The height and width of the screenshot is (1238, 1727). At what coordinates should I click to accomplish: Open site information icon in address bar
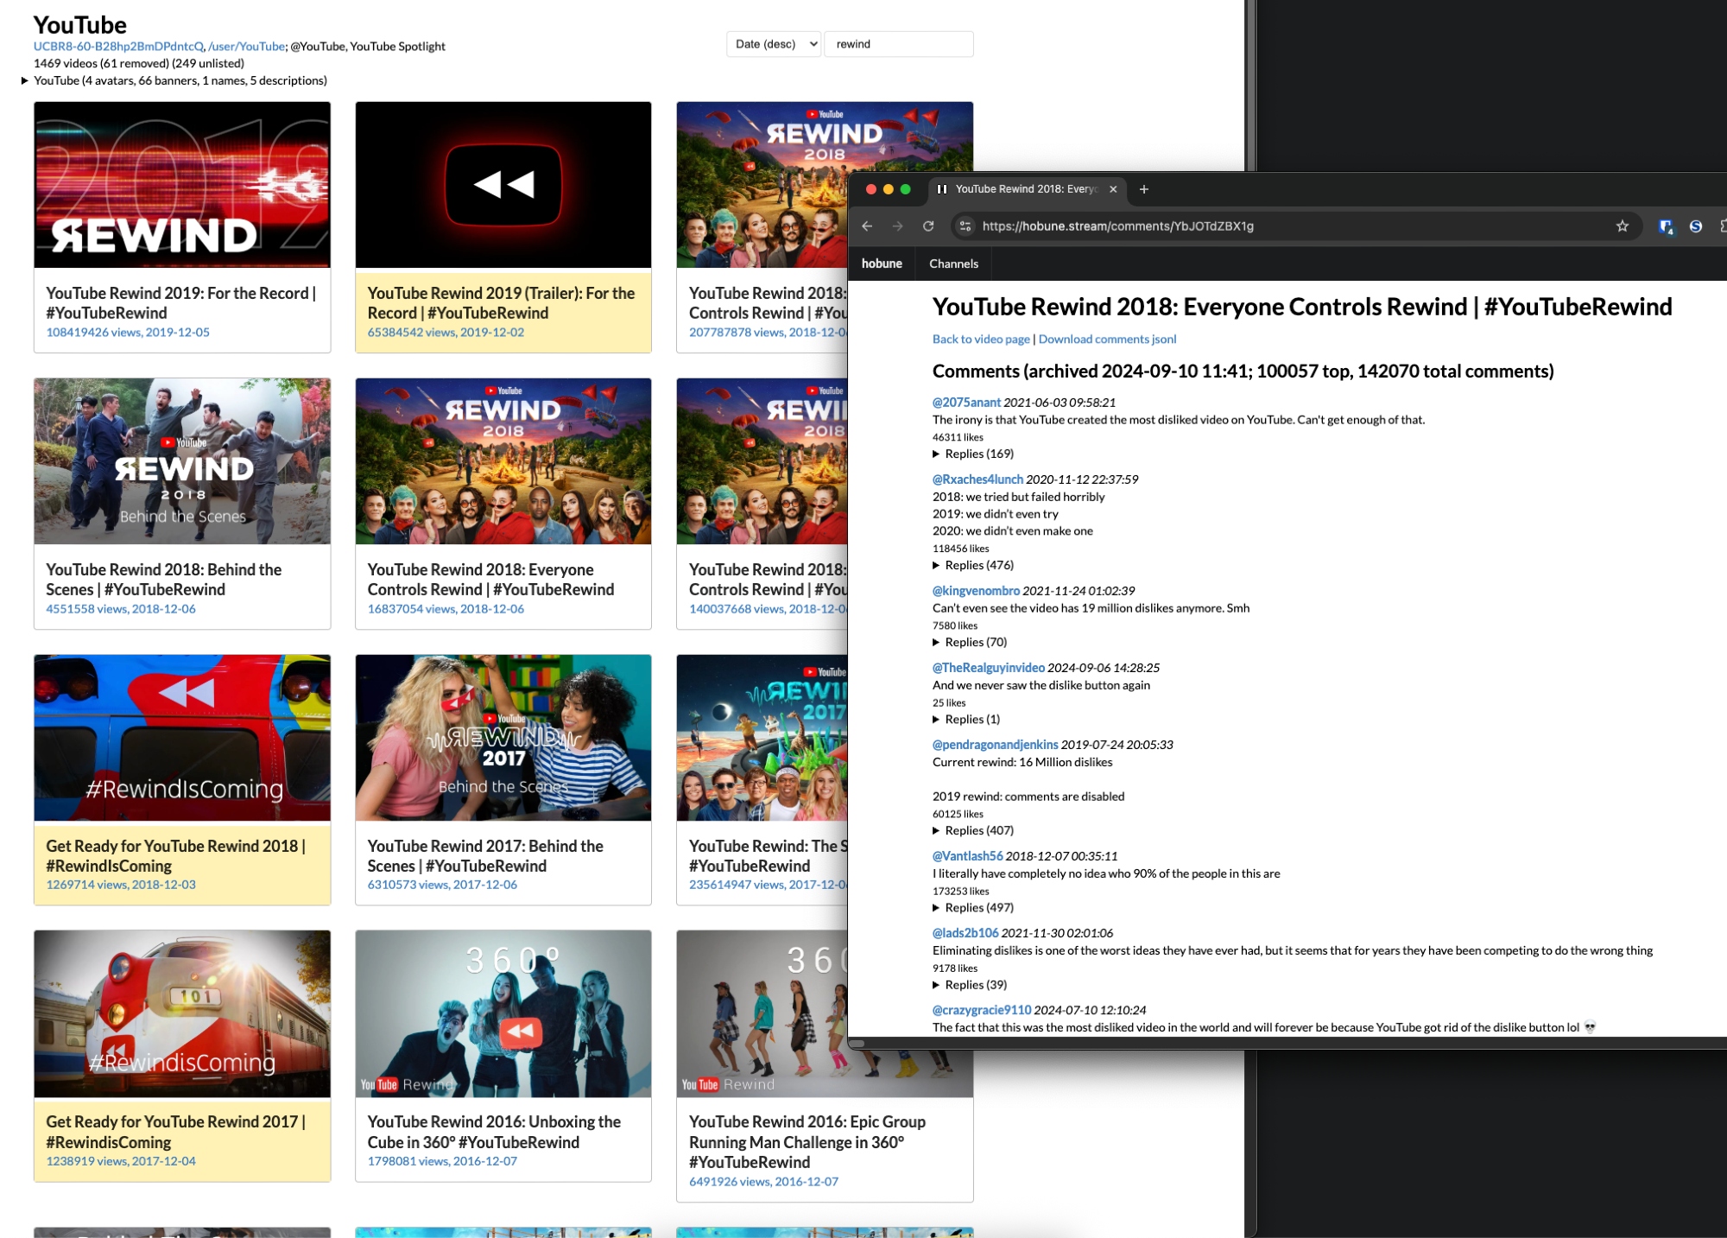tap(965, 226)
